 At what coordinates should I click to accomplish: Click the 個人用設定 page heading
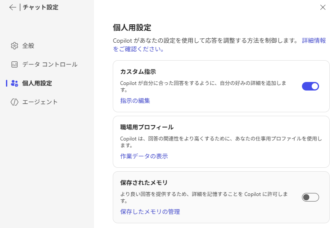132,28
